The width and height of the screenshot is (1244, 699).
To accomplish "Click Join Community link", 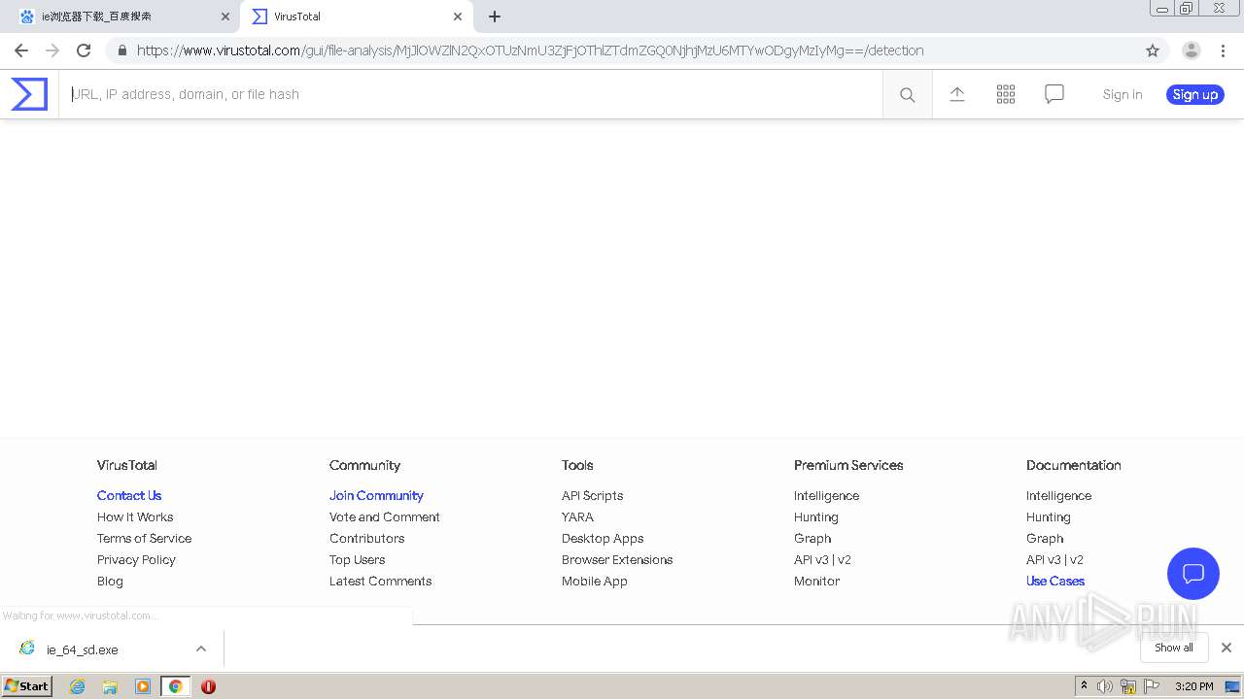I will click(376, 495).
